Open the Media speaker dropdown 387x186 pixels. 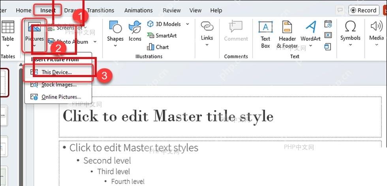(x=376, y=34)
